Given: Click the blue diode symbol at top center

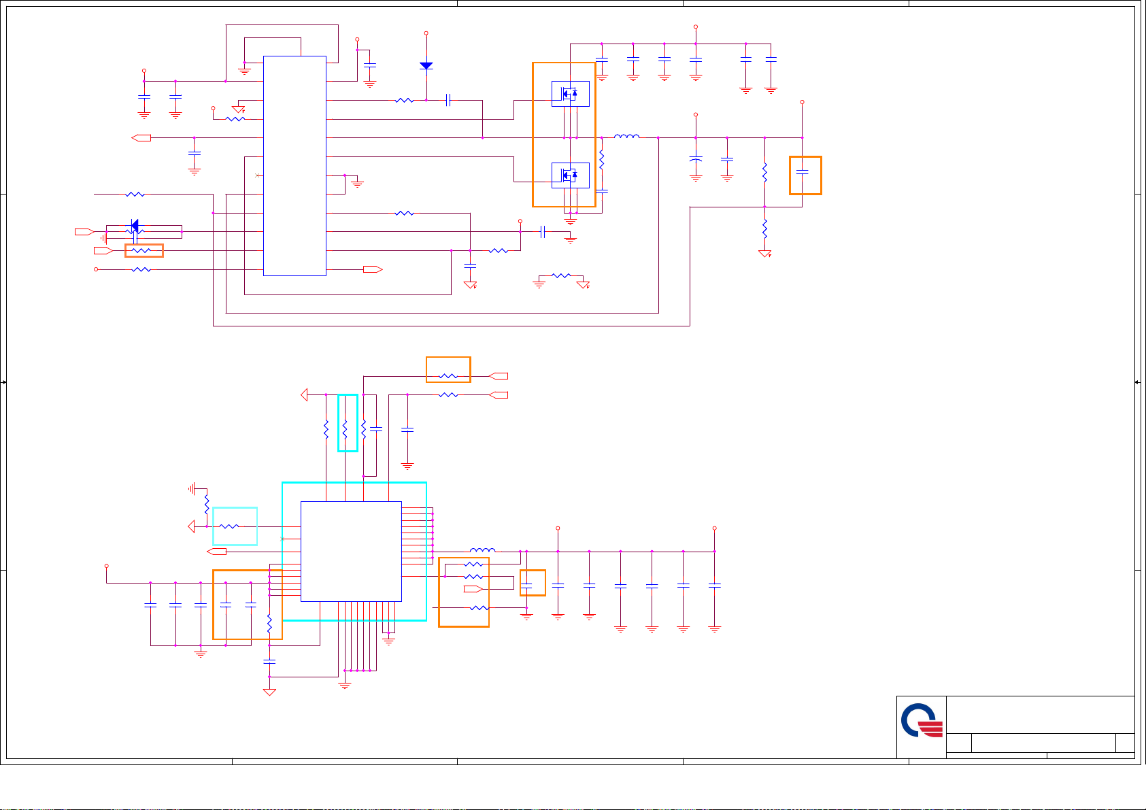Looking at the screenshot, I should tap(426, 66).
